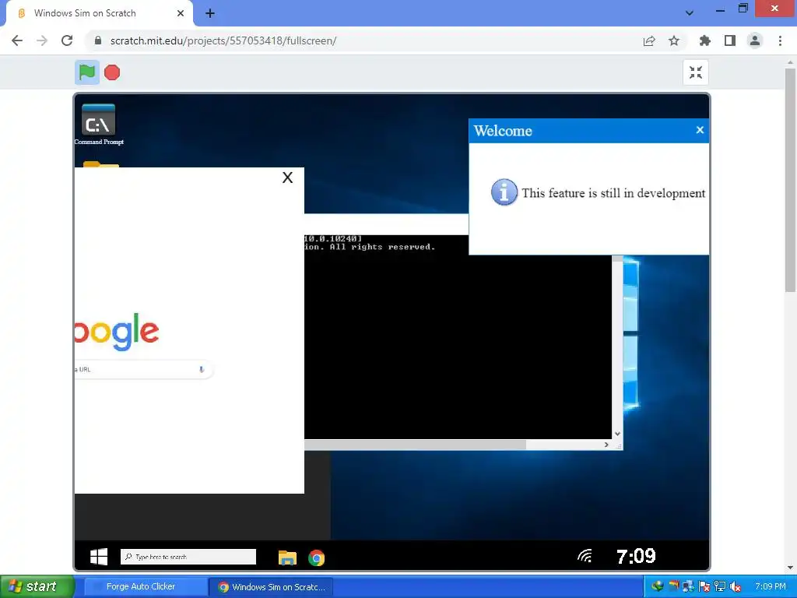797x598 pixels.
Task: Close the Welcome dialog
Action: tap(700, 130)
